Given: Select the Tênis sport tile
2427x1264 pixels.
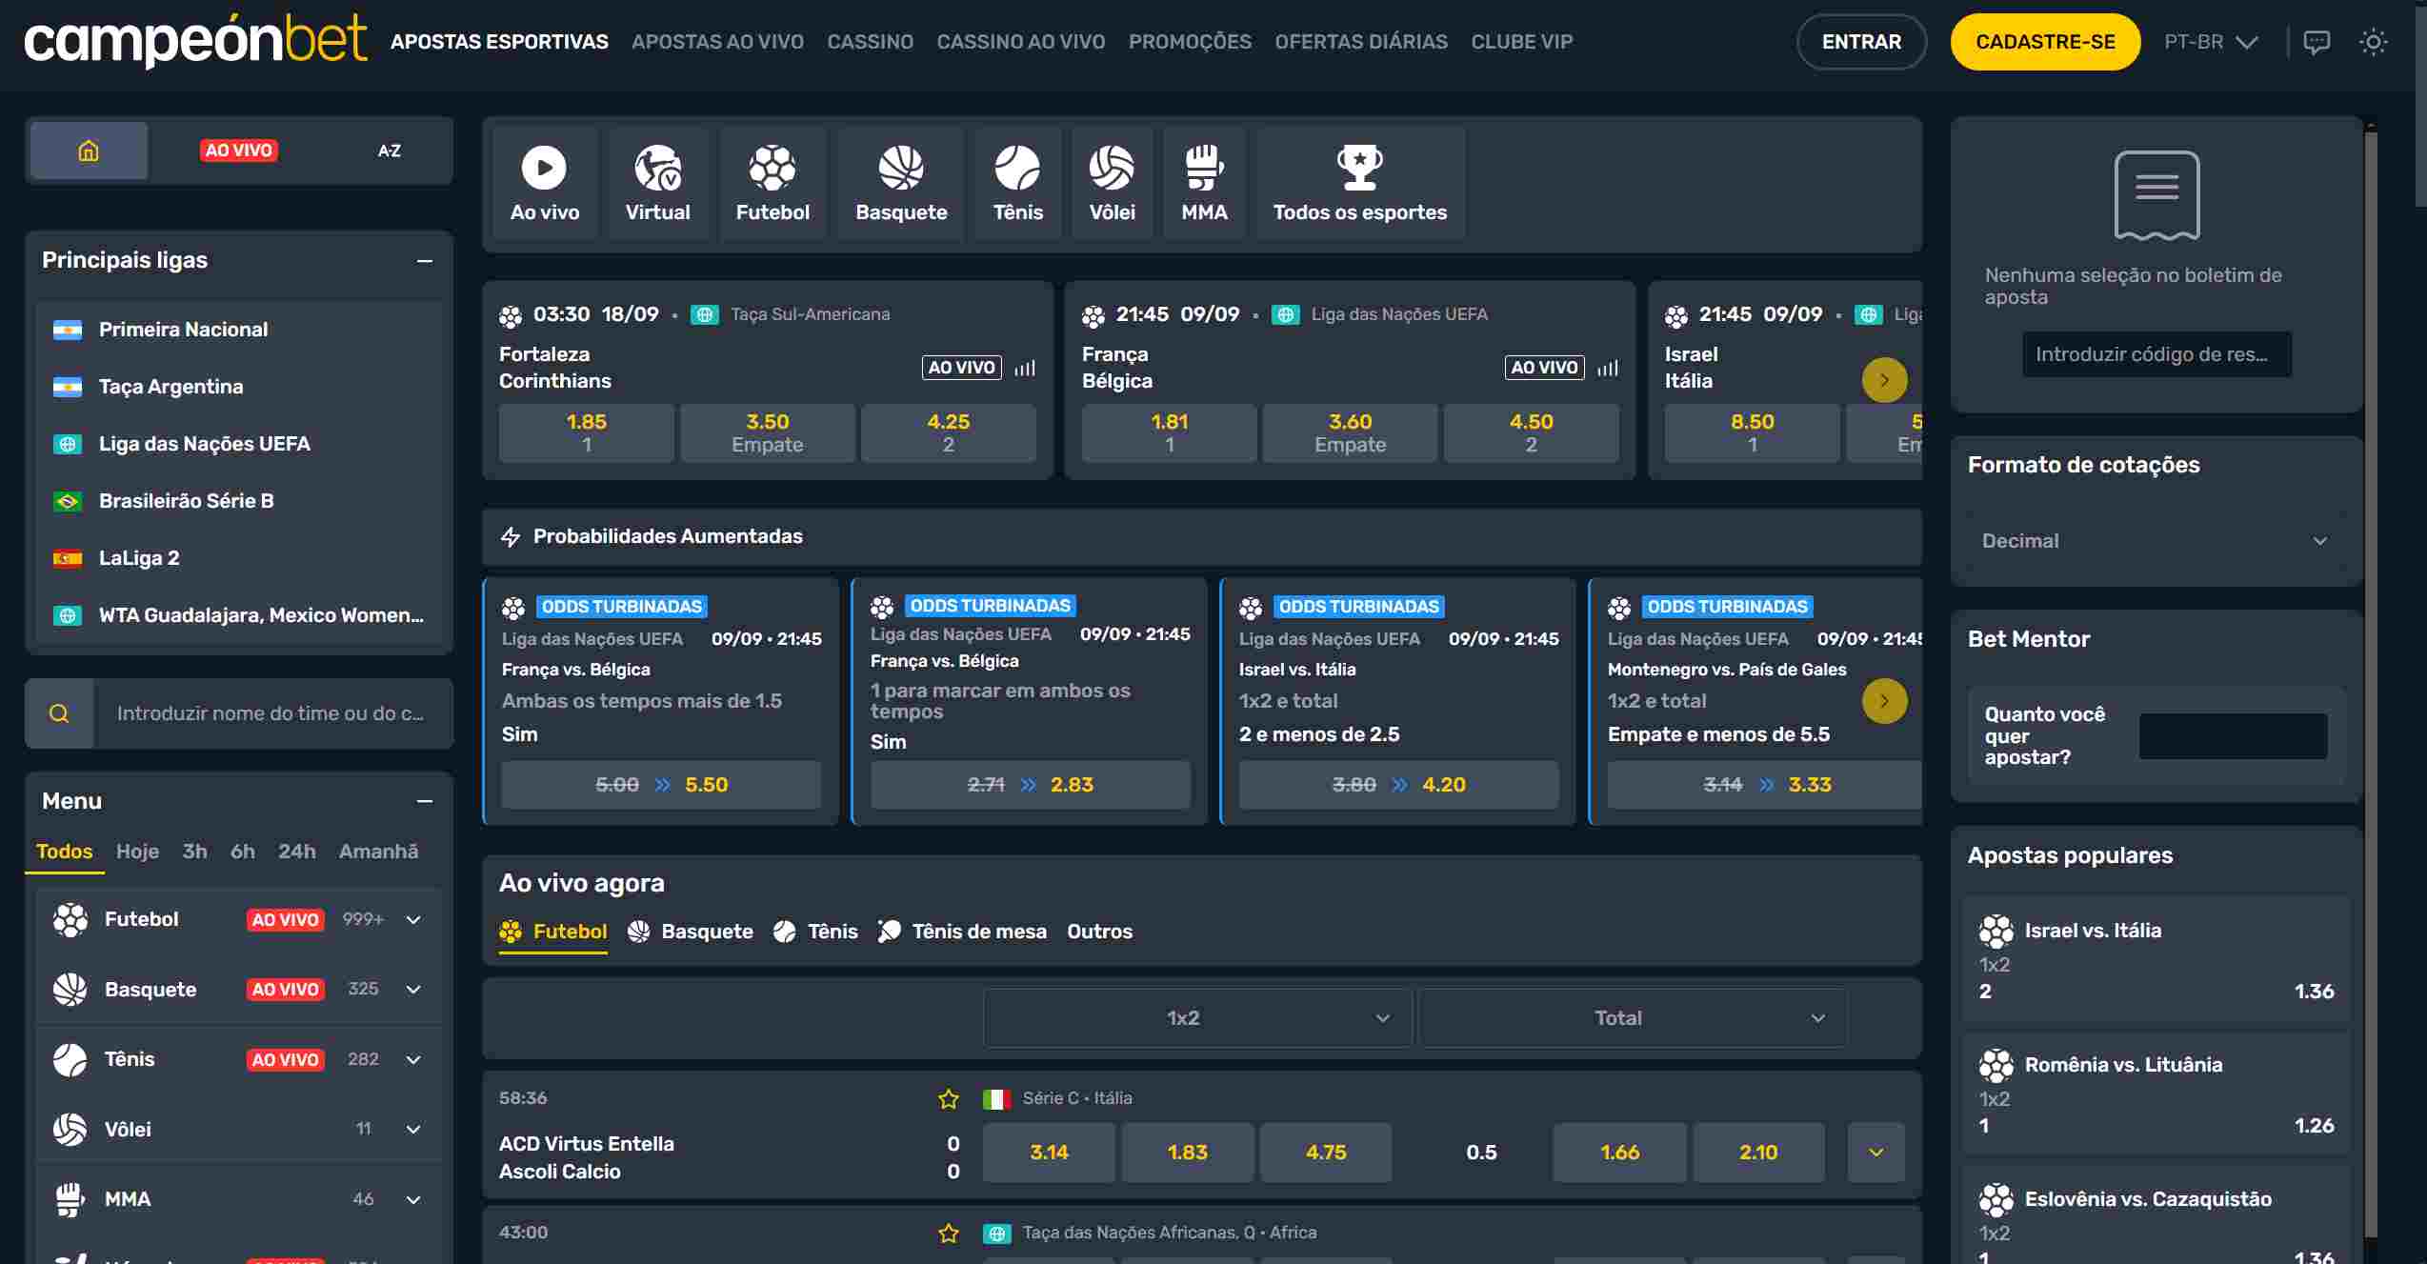Looking at the screenshot, I should click(x=1017, y=184).
